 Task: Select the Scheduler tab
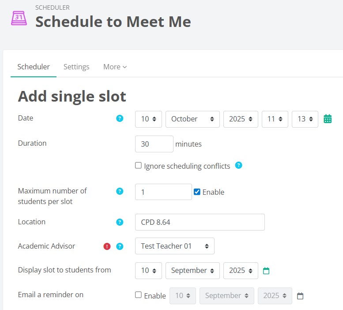(34, 67)
